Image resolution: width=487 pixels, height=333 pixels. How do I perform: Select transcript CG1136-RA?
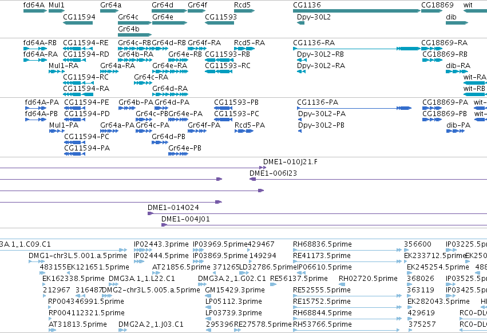357,49
